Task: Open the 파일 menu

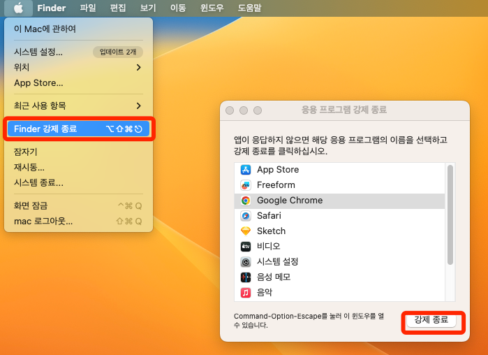Action: click(x=88, y=8)
